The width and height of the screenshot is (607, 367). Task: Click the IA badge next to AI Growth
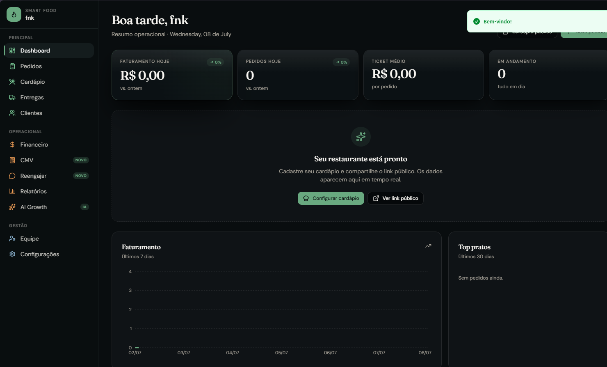pyautogui.click(x=84, y=207)
